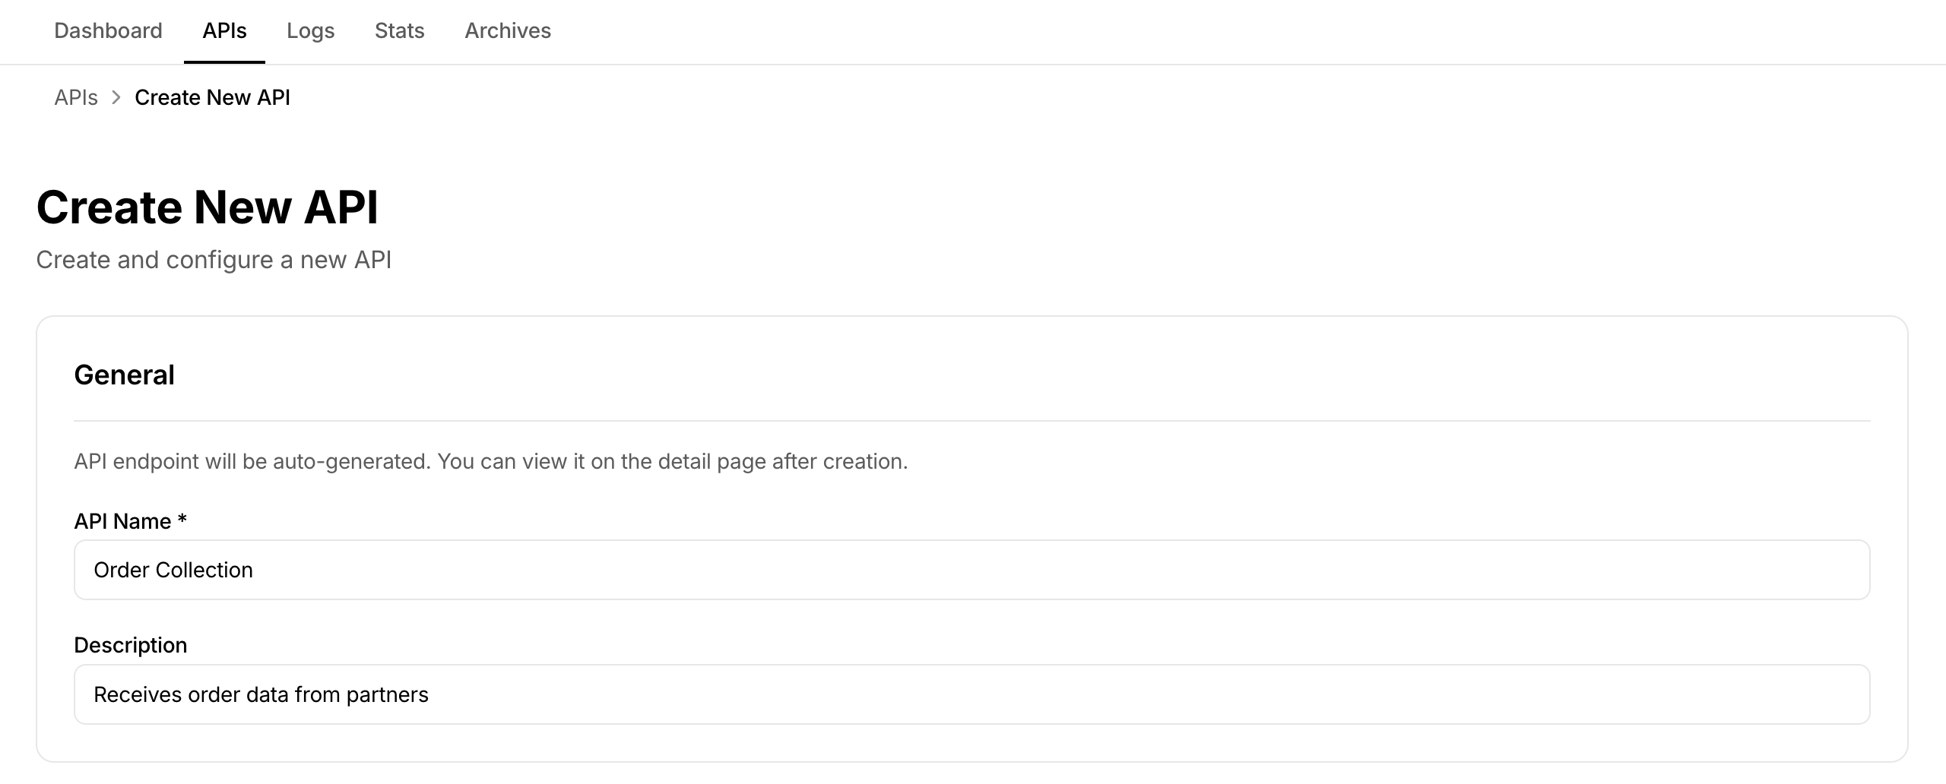Click the 'Order Collection' text in API Name
The image size is (1946, 784).
[173, 570]
